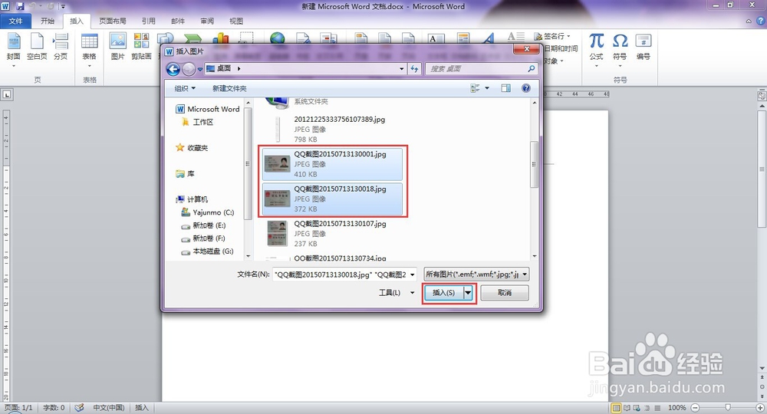This screenshot has height=414, width=767.
Task: Toggle the preview pane icon in dialog
Action: (x=505, y=88)
